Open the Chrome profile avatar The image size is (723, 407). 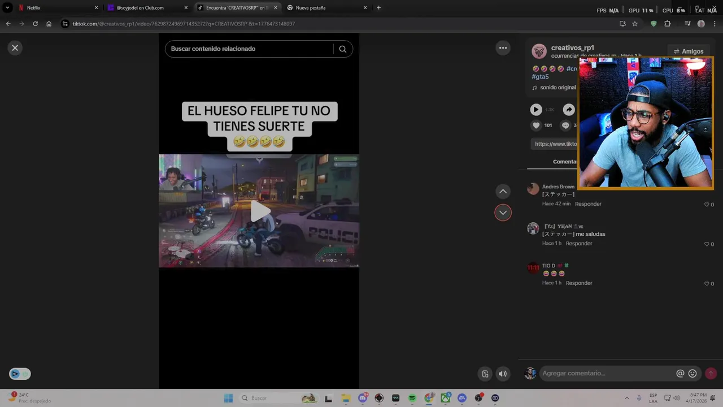(x=701, y=24)
